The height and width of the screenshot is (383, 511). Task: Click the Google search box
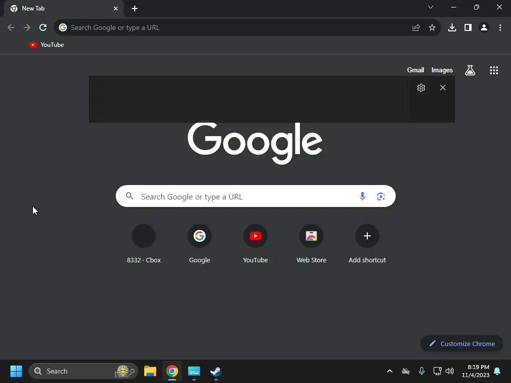256,196
